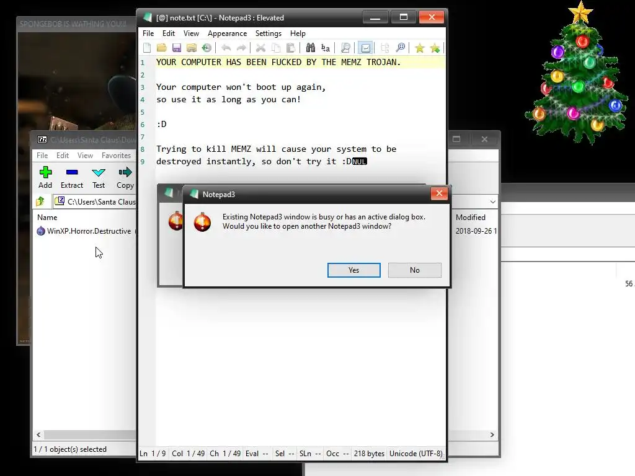
Task: Click the Open folder icon in Notepad3 toolbar
Action: click(x=162, y=48)
